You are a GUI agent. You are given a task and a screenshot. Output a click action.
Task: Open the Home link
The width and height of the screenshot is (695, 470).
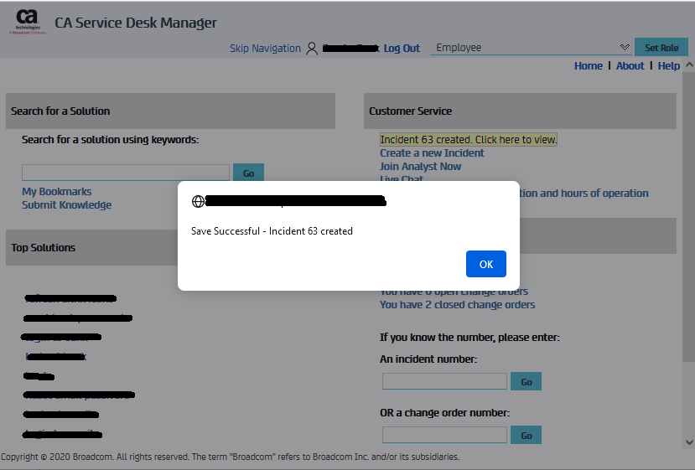589,66
